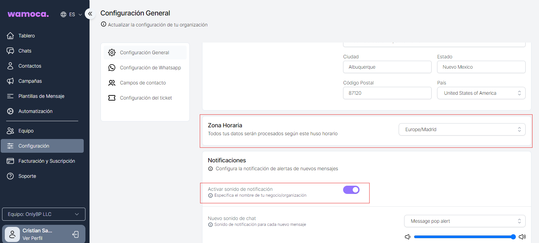Viewport: 539px width, 243px height.
Task: Open Automatización gear icon in sidebar
Action: click(x=10, y=111)
